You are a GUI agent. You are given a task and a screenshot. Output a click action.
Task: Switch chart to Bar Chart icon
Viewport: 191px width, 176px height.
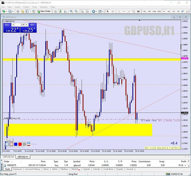56,11
